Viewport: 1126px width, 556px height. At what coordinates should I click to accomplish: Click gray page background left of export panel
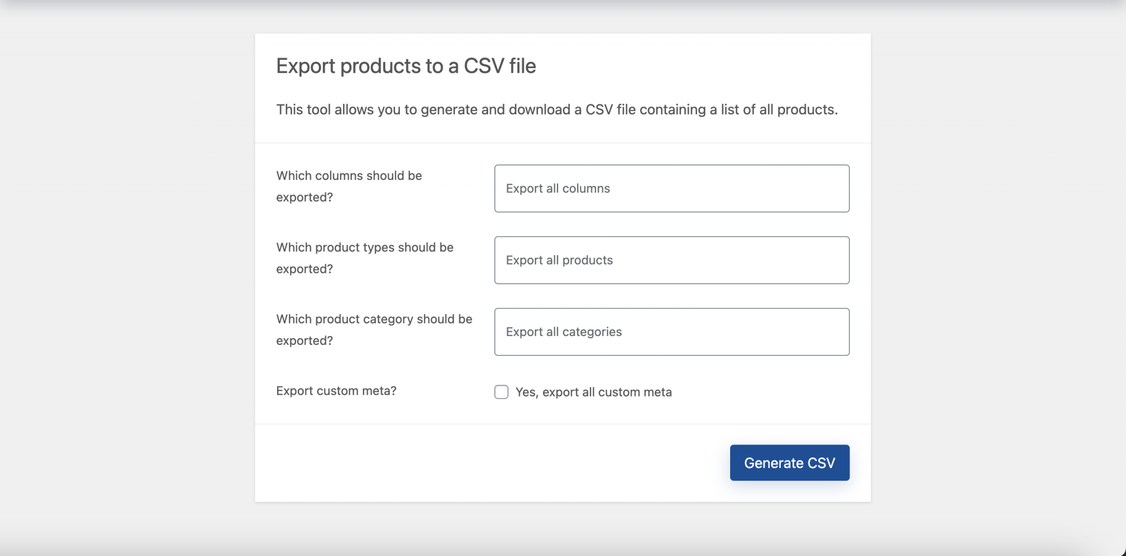click(126, 275)
